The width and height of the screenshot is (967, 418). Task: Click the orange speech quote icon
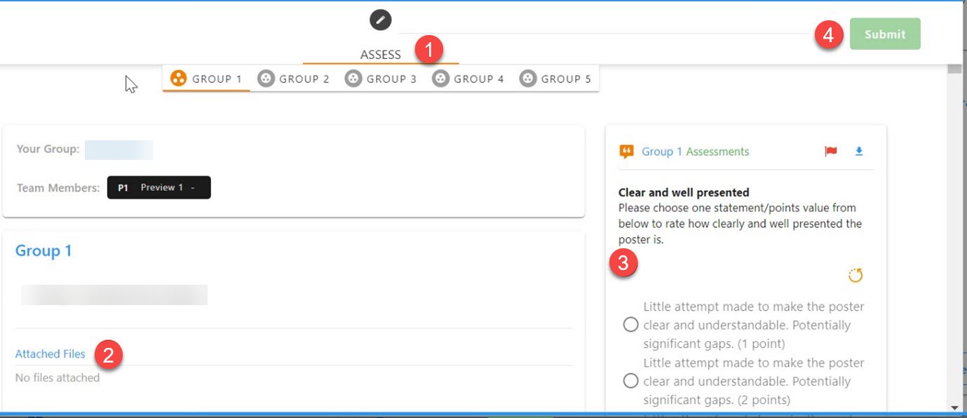coord(626,151)
